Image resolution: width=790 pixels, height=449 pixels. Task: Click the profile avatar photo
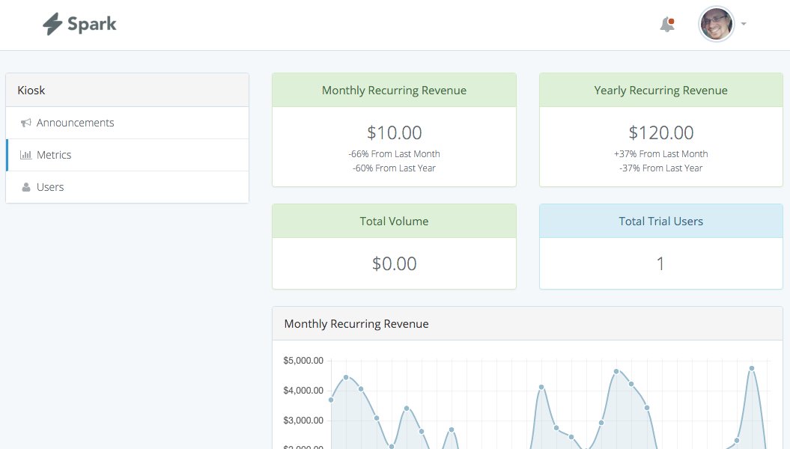tap(717, 24)
